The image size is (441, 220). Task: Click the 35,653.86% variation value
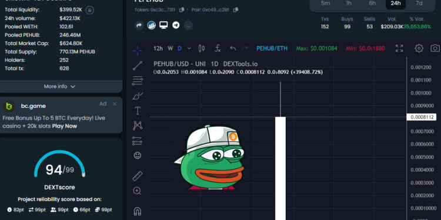417,26
